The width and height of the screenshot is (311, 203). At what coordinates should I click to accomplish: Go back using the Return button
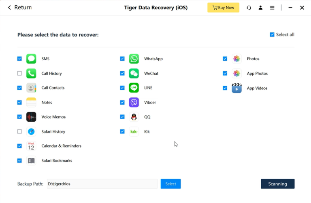[x=19, y=8]
